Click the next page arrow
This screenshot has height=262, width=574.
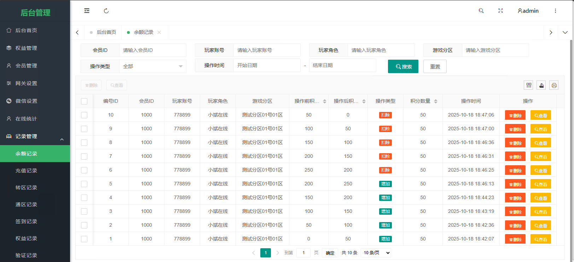[x=278, y=253]
